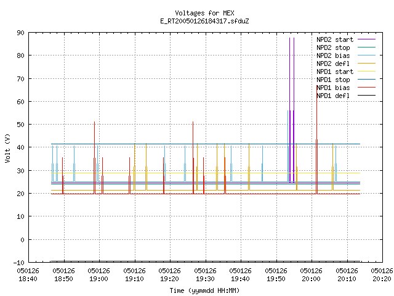Click the purple line sample beside NPD2 start
The height and width of the screenshot is (296, 394).
click(366, 39)
